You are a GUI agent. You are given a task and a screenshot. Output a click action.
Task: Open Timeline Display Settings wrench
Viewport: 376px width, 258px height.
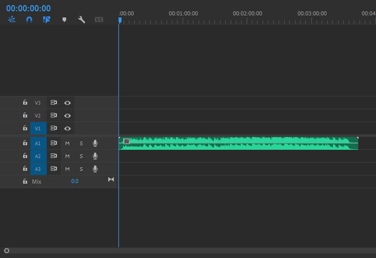tap(82, 19)
